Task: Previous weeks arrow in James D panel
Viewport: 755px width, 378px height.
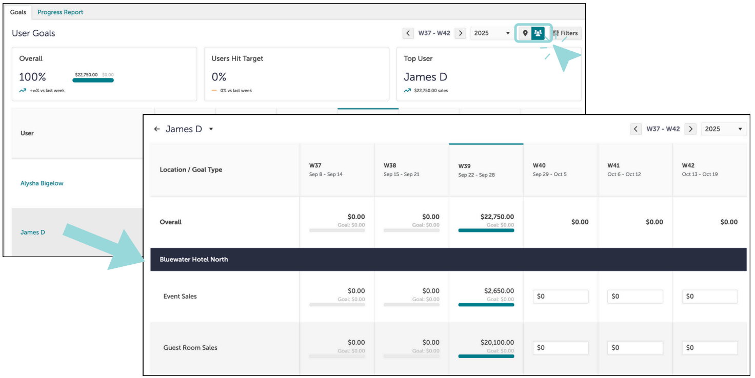Action: point(636,129)
